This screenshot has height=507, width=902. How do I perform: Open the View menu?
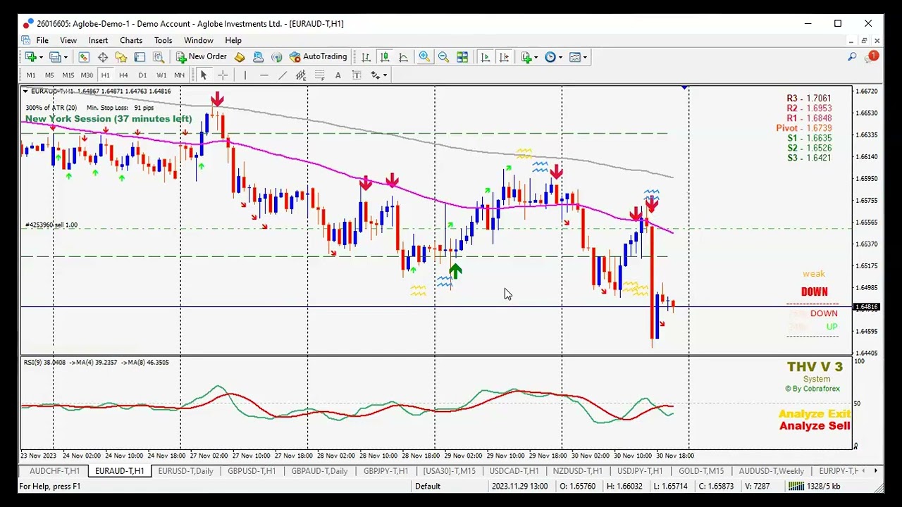point(68,41)
